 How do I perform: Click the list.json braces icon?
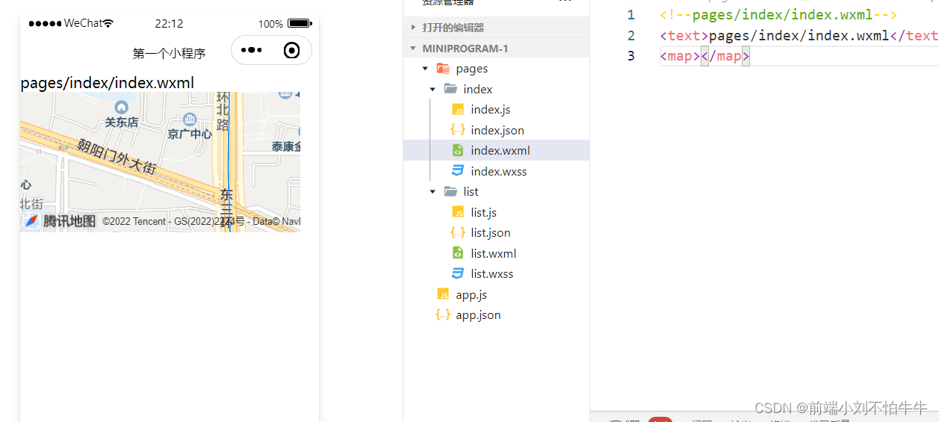458,232
